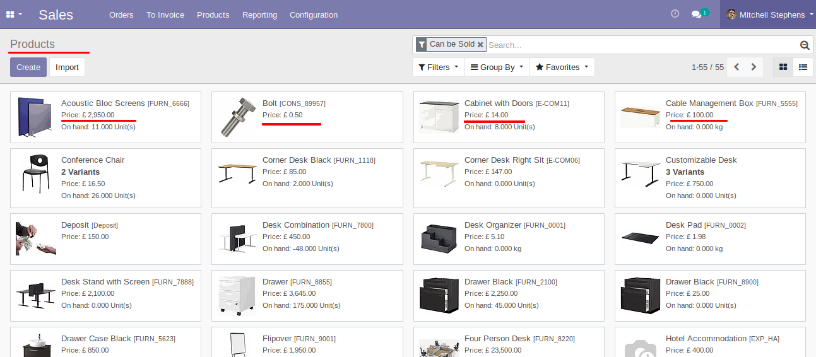The image size is (816, 357).
Task: Open Drawer Black FURN_2100 image
Action: point(439,295)
